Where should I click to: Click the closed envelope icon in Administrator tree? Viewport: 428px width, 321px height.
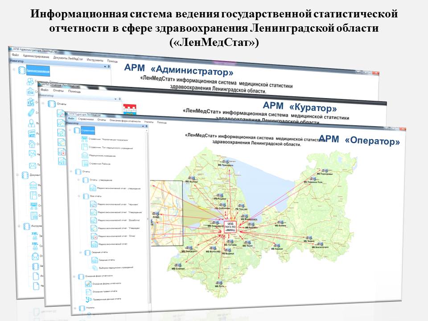point(33,165)
